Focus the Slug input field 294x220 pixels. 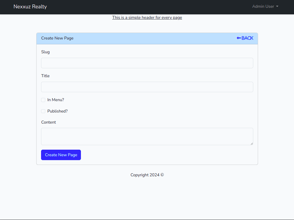[147, 63]
